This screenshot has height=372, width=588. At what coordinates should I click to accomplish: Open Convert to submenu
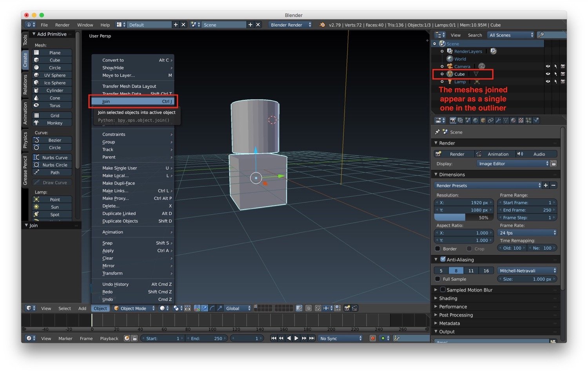coord(133,60)
